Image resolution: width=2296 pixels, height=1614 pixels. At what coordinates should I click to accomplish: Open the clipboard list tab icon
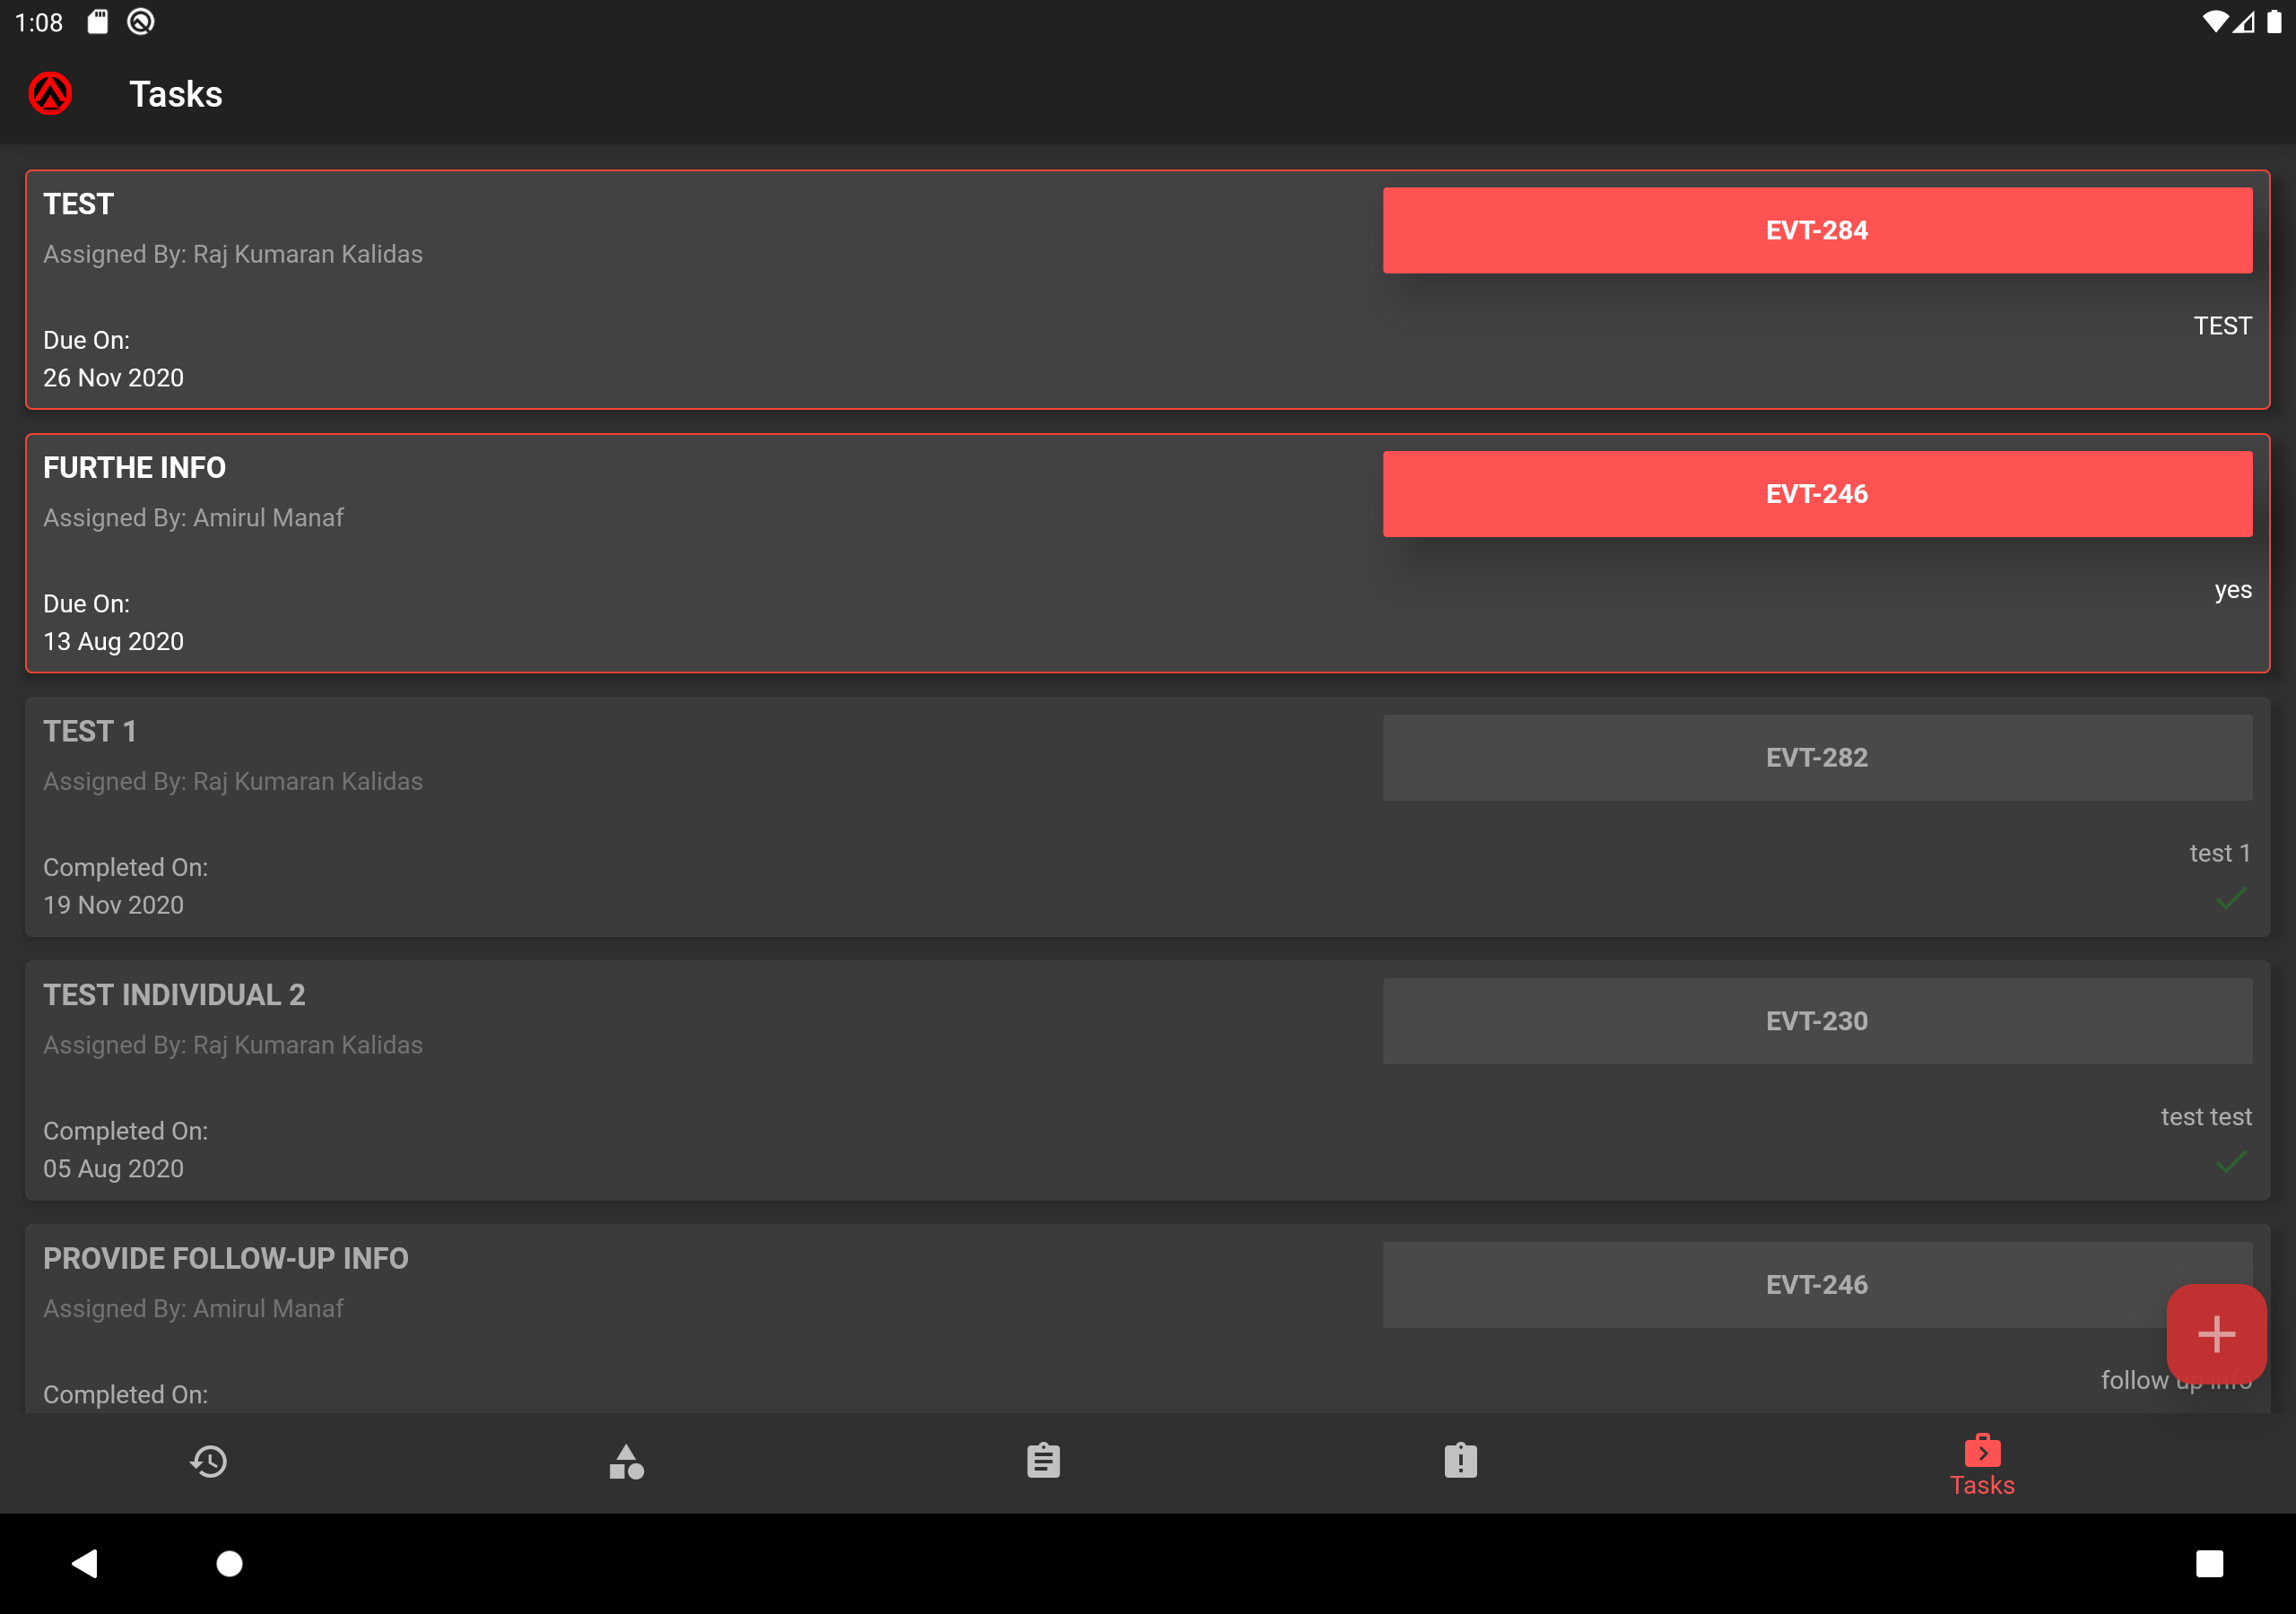[1043, 1461]
